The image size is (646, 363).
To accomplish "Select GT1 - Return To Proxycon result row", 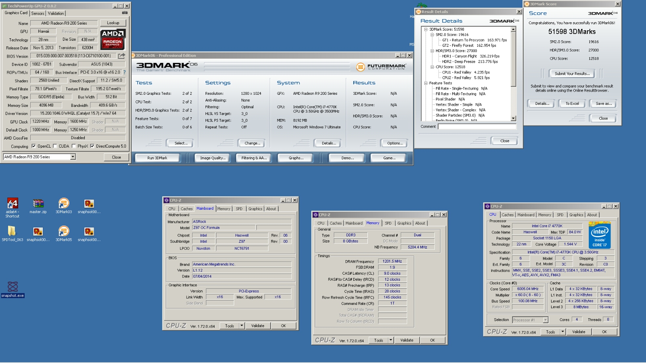I will 474,40.
